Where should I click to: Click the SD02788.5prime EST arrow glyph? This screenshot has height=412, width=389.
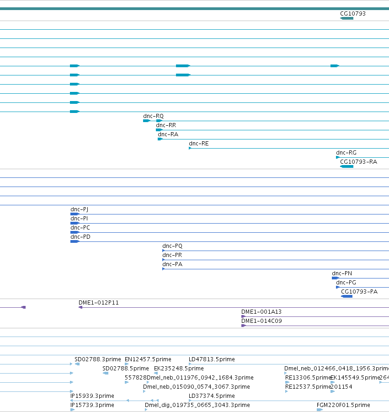106,374
